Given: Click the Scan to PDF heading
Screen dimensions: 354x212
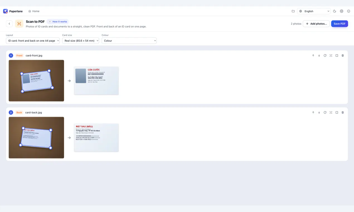Looking at the screenshot, I should [x=35, y=21].
